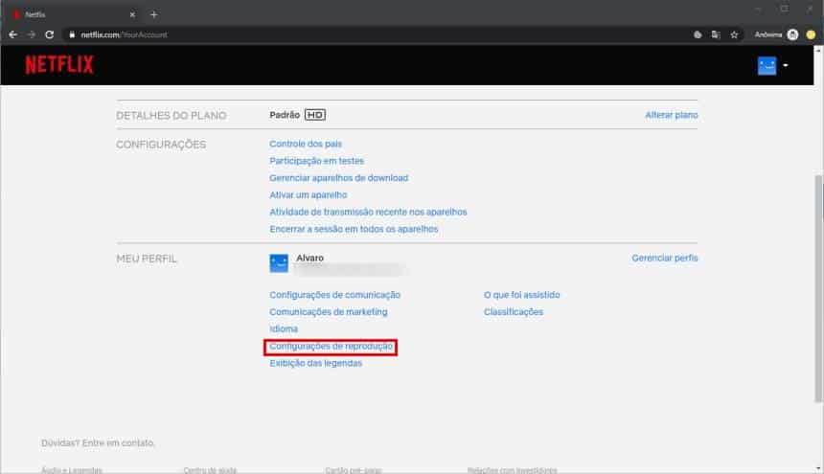Open Exibição das legendas

pos(315,363)
